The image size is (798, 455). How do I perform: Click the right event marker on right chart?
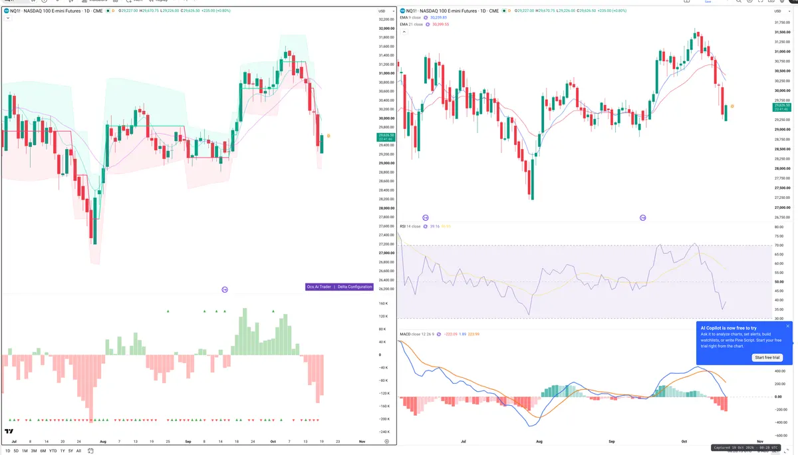point(643,218)
